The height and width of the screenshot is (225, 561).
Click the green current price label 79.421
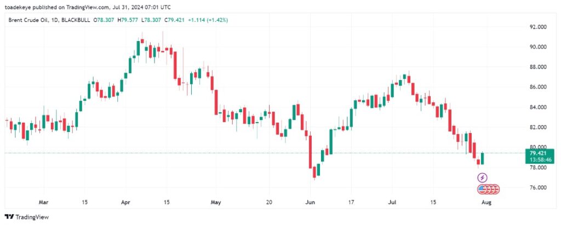tap(537, 154)
